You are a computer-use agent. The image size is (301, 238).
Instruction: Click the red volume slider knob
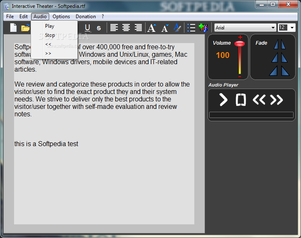pos(239,43)
